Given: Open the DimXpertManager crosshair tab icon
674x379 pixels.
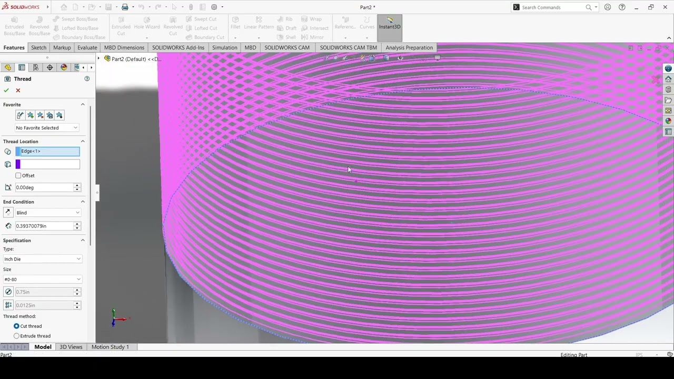Looking at the screenshot, I should point(50,67).
